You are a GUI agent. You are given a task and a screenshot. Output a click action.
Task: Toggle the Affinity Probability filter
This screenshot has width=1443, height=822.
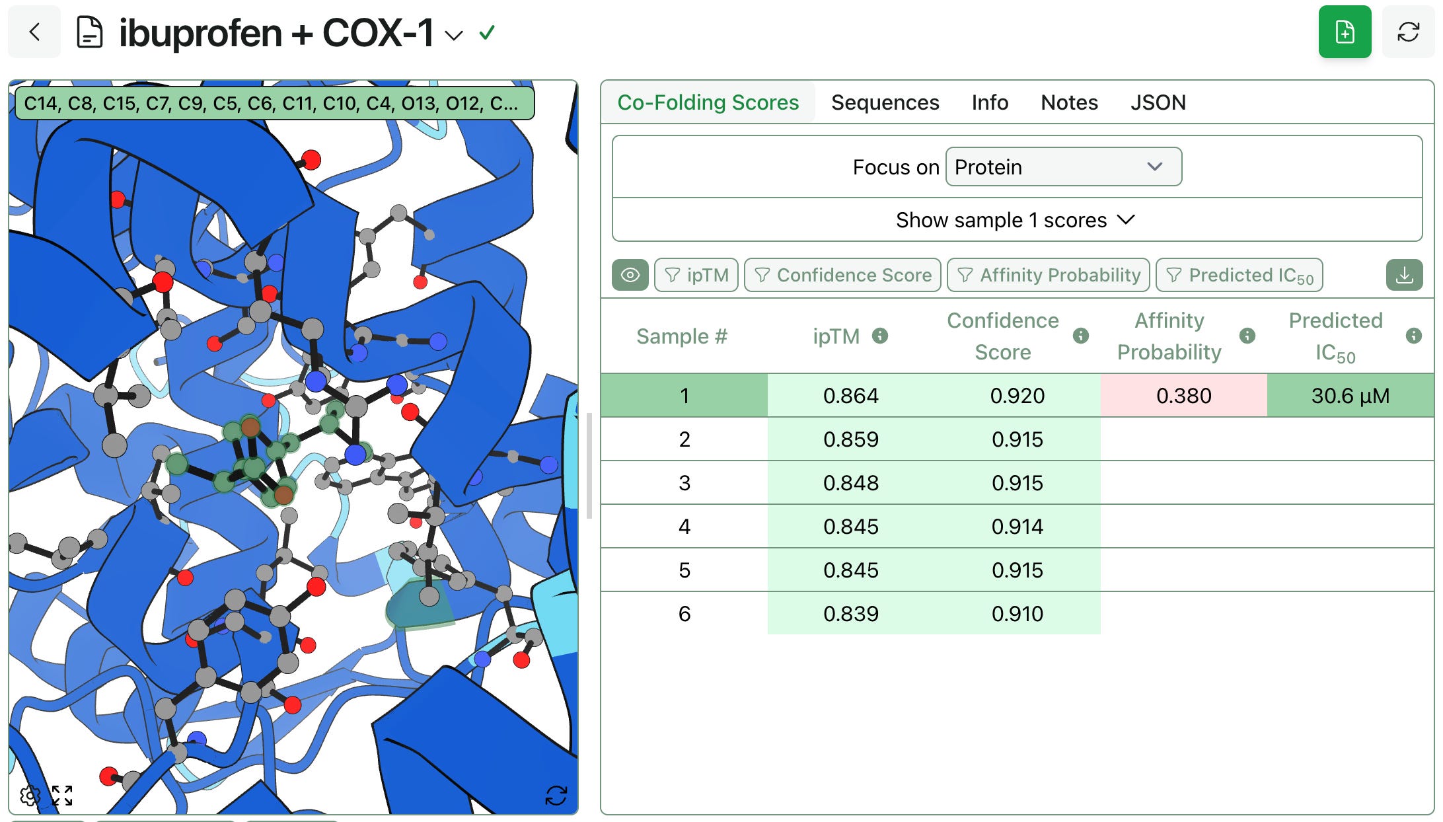[1048, 275]
